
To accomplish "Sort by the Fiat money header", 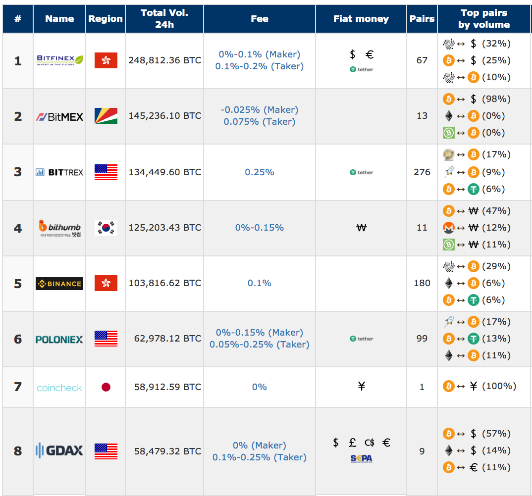I will coord(361,19).
